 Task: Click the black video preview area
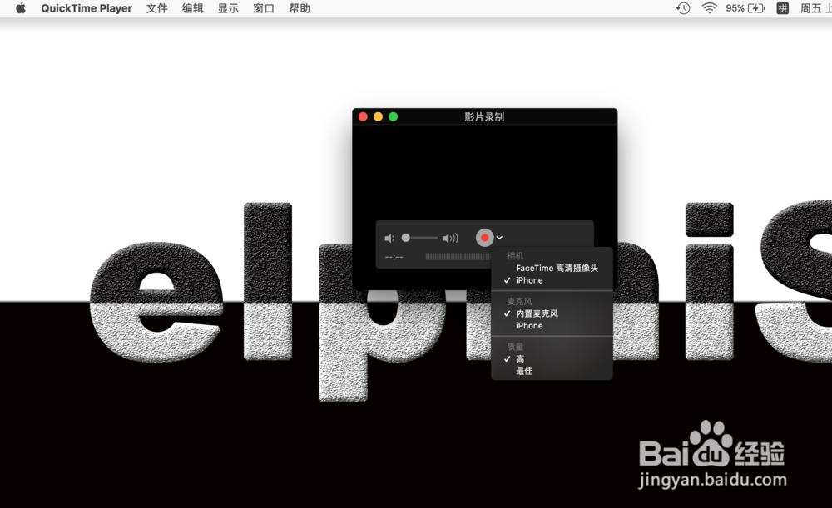484,172
